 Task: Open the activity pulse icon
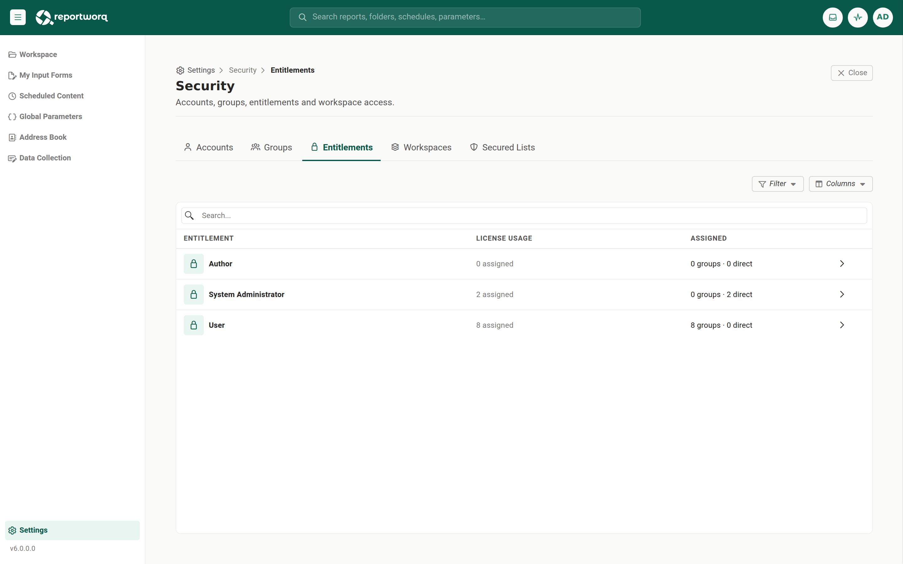click(x=858, y=17)
